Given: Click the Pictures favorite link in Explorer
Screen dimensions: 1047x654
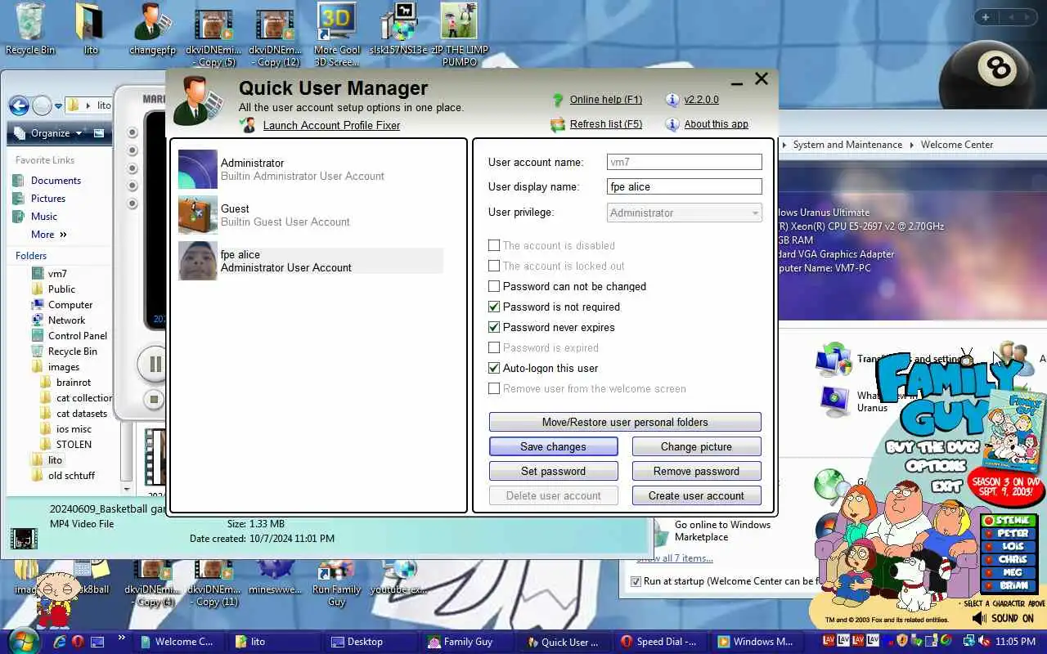Looking at the screenshot, I should tap(48, 199).
